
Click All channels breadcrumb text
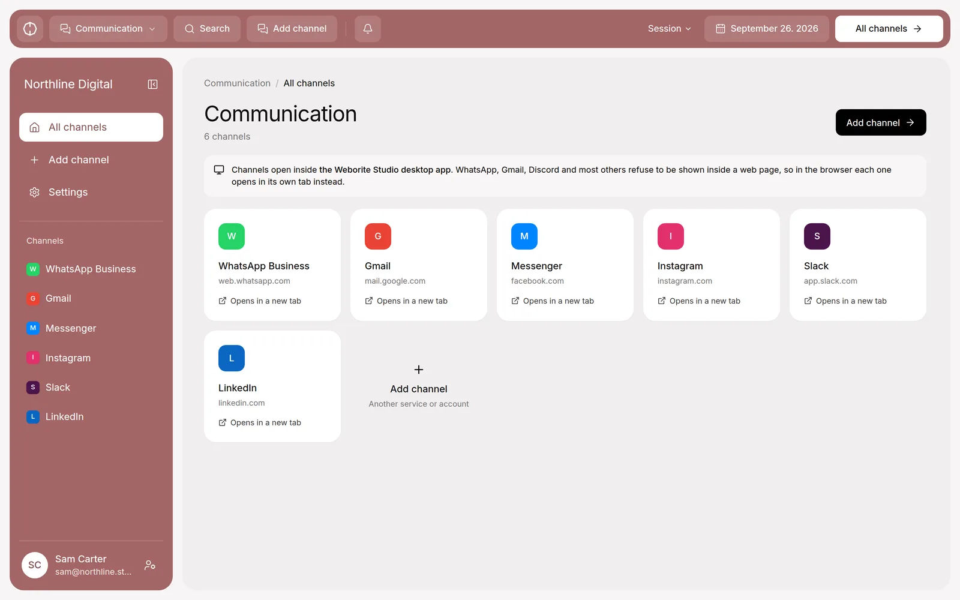309,83
